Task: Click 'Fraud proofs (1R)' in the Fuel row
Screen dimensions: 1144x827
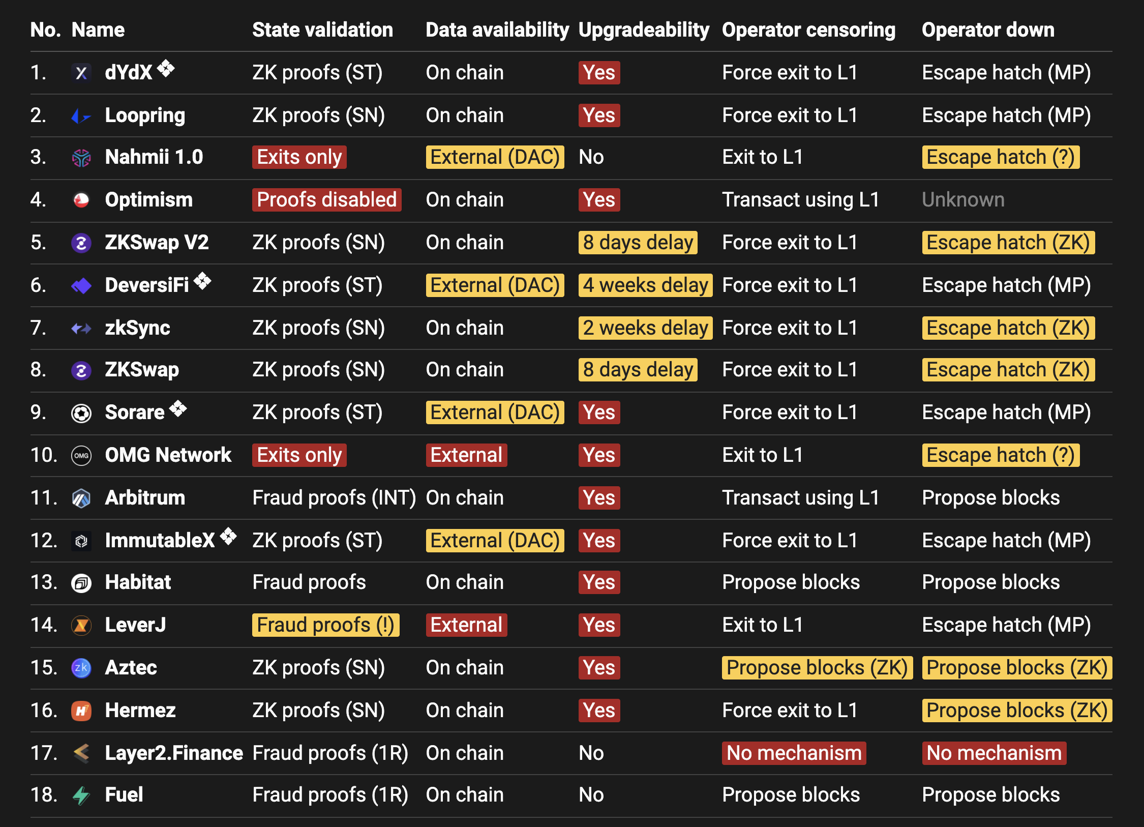Action: click(x=330, y=795)
